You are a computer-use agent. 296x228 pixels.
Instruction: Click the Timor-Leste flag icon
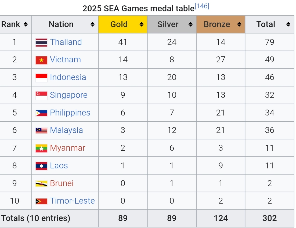(x=41, y=201)
